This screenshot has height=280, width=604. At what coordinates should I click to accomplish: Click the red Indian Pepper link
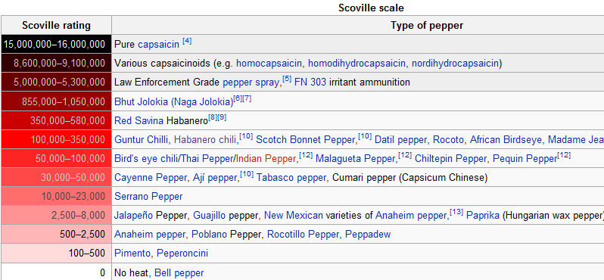tap(266, 159)
